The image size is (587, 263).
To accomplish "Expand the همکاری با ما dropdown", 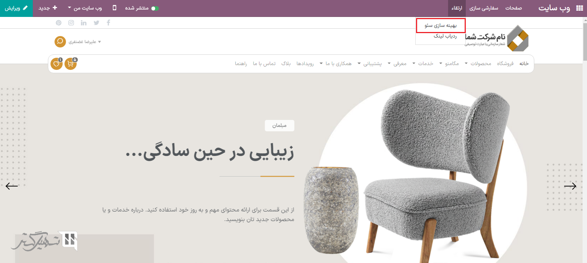I will (336, 64).
